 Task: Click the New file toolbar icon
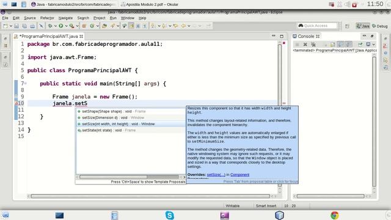[x=5, y=26]
